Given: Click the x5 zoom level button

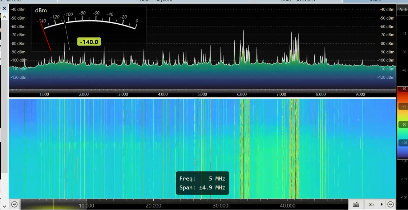Looking at the screenshot, I should pos(371,204).
